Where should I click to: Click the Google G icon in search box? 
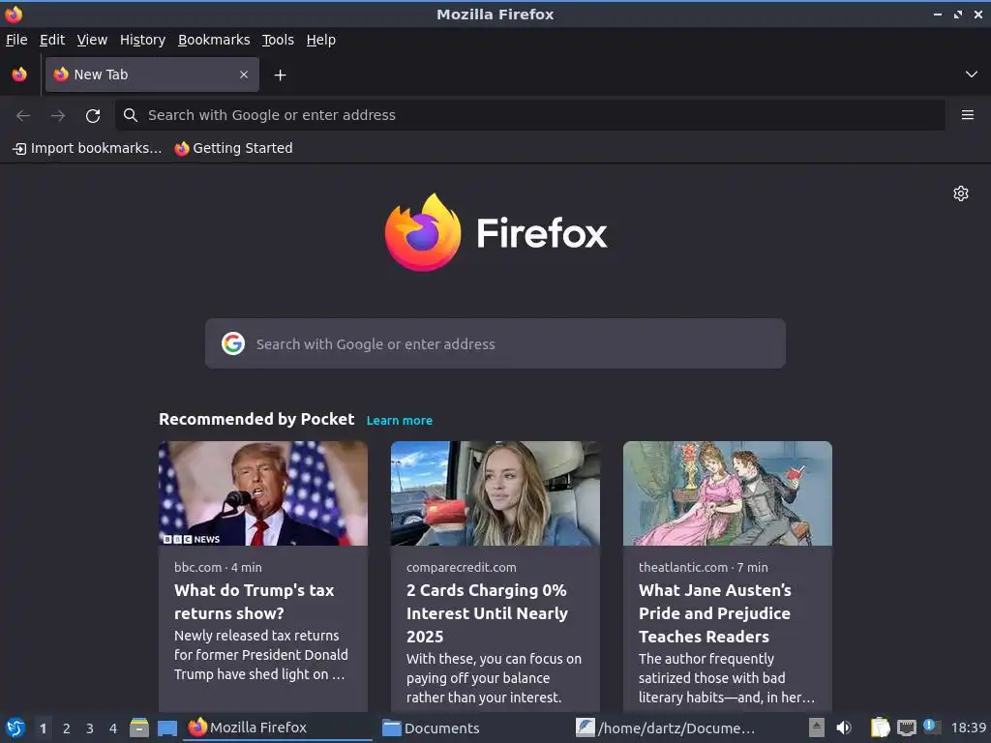[233, 343]
